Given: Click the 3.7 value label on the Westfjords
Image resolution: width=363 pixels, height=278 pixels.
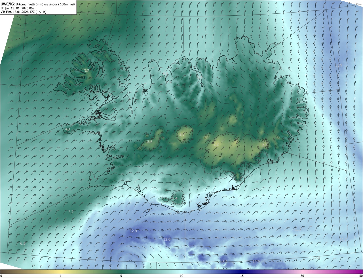Looking at the screenshot, I should pyautogui.click(x=86, y=70).
